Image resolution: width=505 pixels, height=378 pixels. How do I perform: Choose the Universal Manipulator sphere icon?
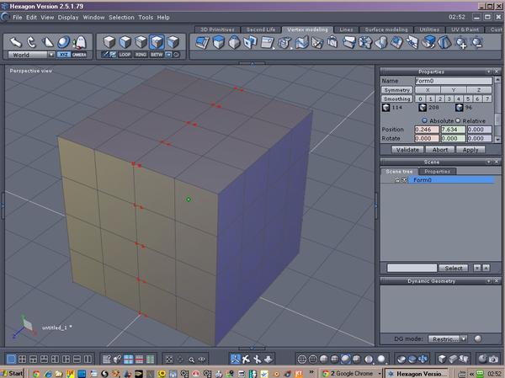[x=63, y=42]
